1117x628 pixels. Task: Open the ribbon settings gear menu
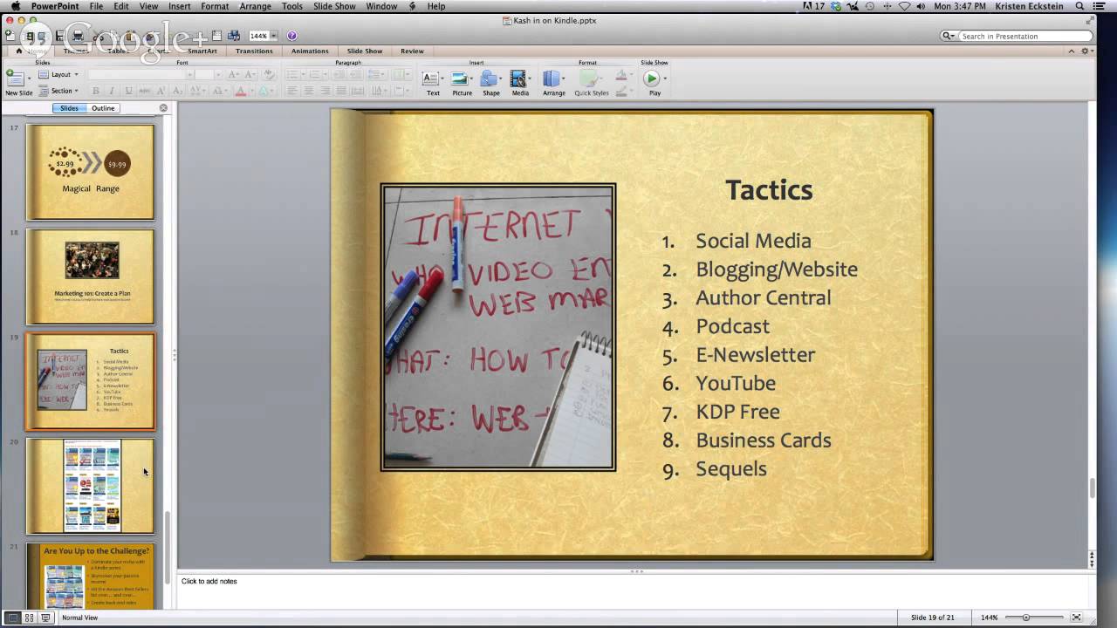tap(1086, 51)
